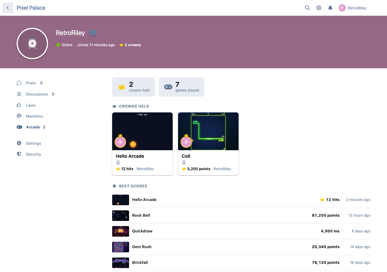Go back with the header arrow button
The height and width of the screenshot is (272, 387).
8,8
